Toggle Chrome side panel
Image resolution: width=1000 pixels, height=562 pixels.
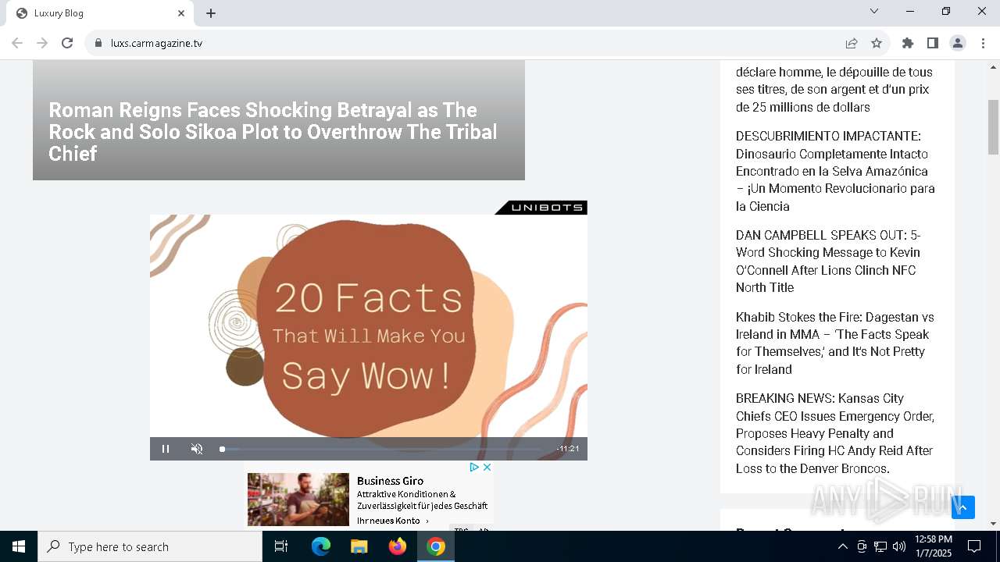933,43
